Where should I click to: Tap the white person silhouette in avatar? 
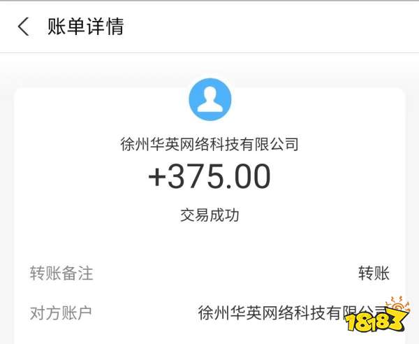point(210,99)
